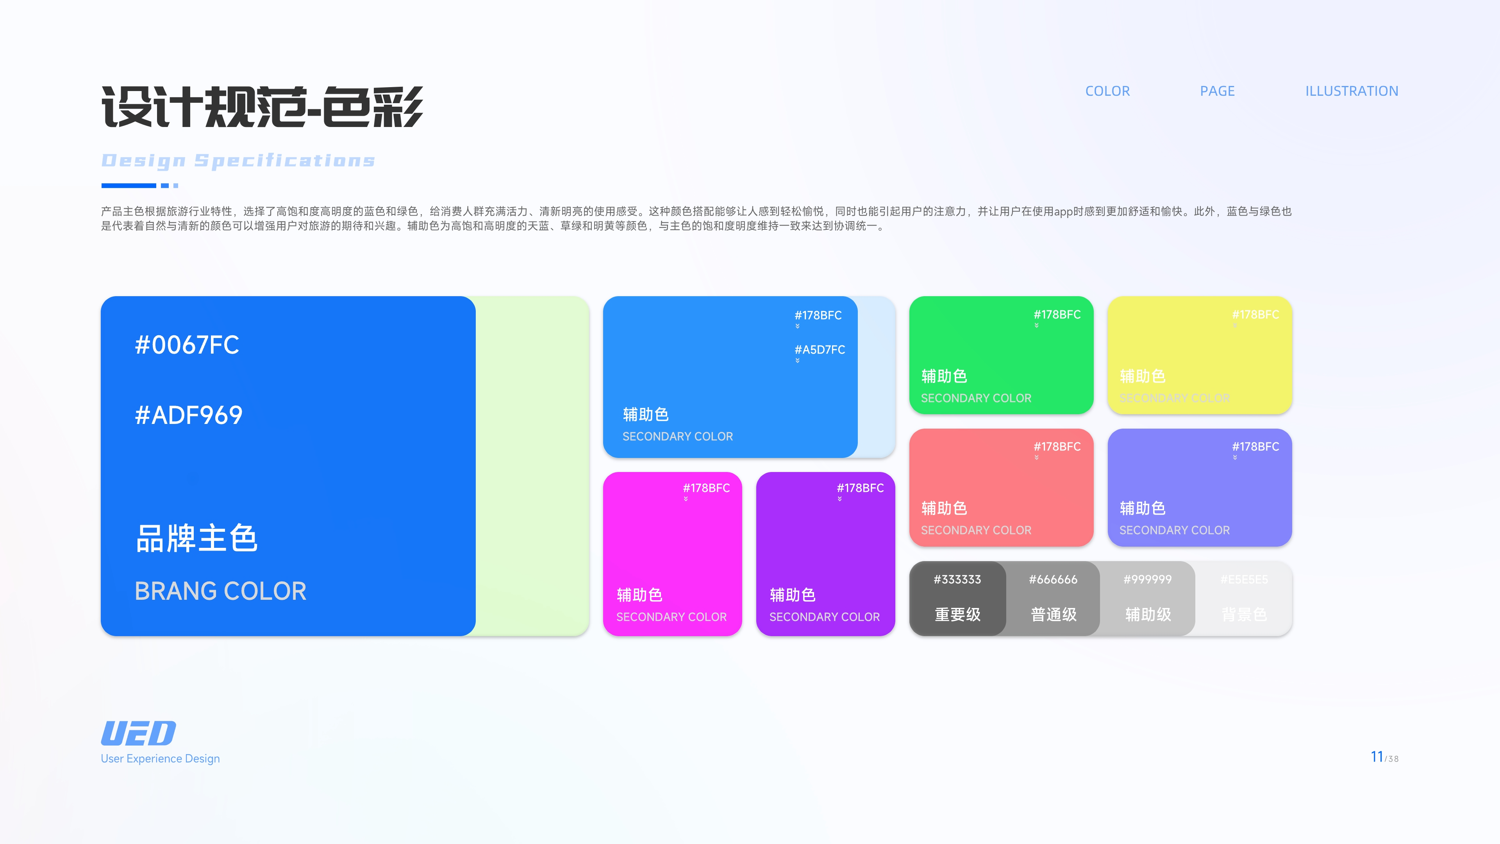Click the chevron arrow on periwinkle secondary card
1500x844 pixels.
pyautogui.click(x=1234, y=458)
